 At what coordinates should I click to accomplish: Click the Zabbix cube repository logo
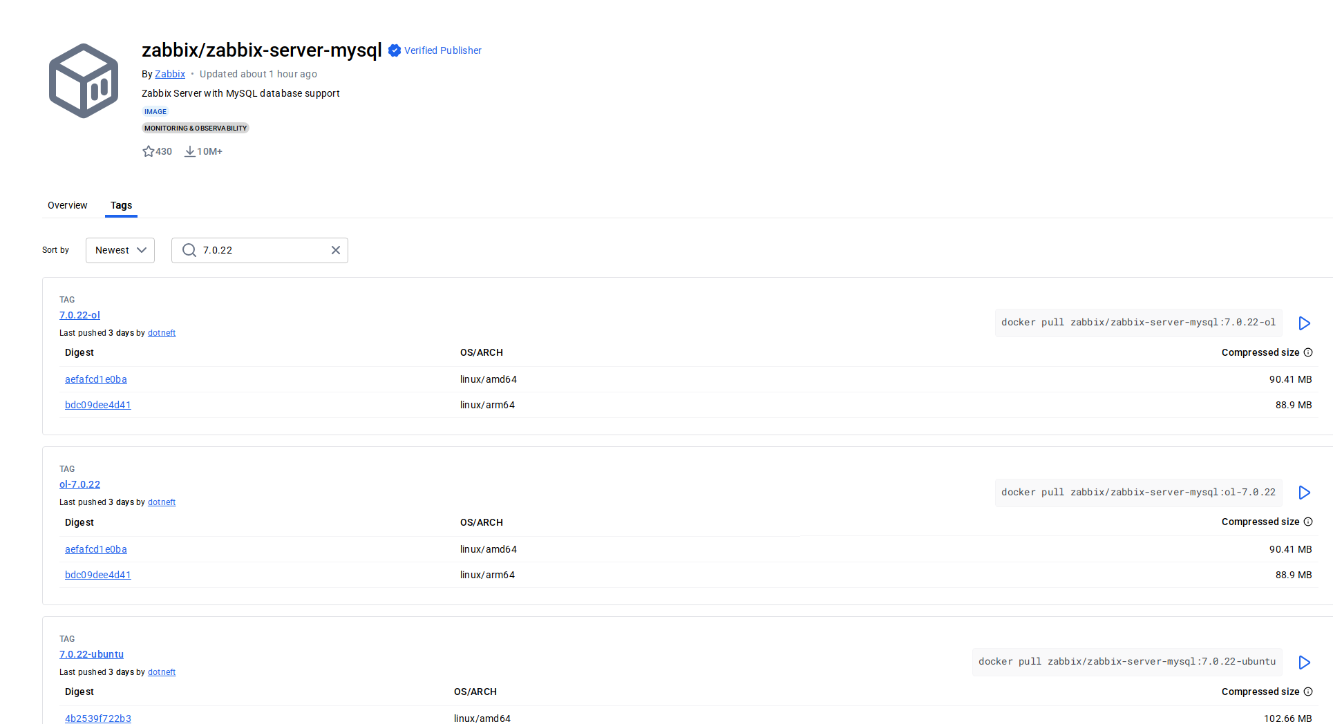click(84, 81)
